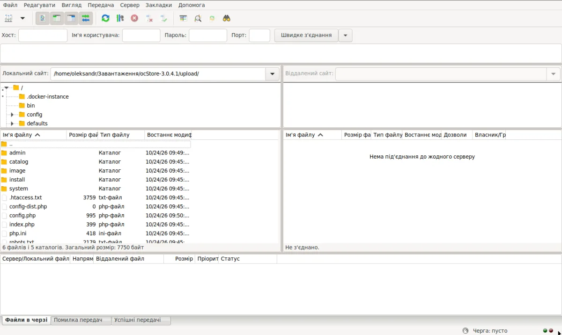Cancel current operation with red X icon
The width and height of the screenshot is (562, 335).
(x=134, y=18)
